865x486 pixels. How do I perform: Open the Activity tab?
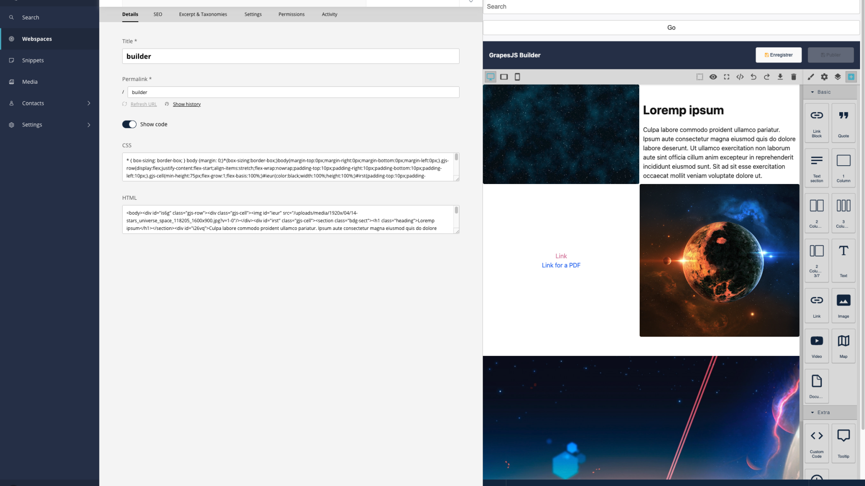(329, 14)
